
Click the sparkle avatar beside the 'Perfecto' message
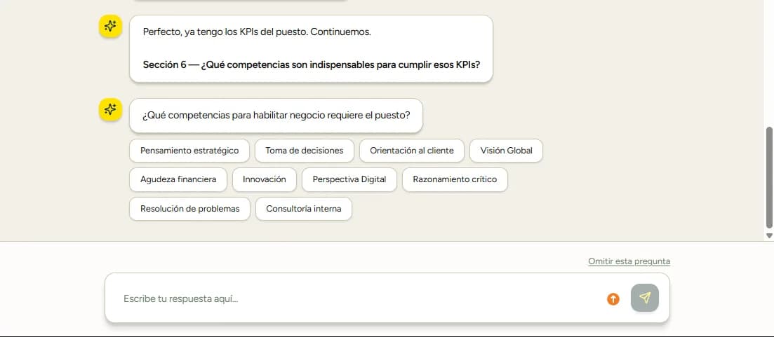click(111, 27)
